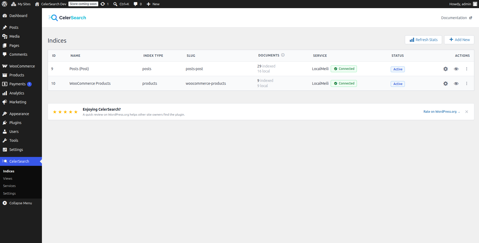Dismiss the Enjoying CelerSearch notice

click(x=467, y=112)
